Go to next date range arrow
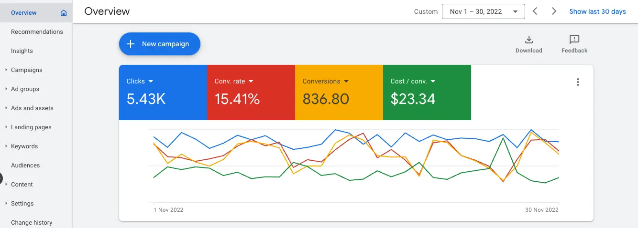 click(554, 11)
